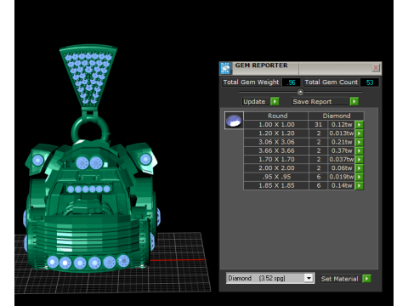Click green arrow on 1.70 X 1.70 row

(x=360, y=160)
